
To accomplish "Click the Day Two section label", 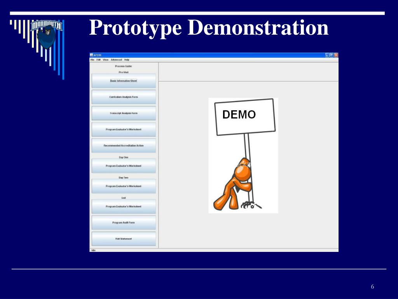I will [x=124, y=178].
